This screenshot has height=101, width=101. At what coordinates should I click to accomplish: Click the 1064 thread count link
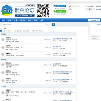coord(45,40)
